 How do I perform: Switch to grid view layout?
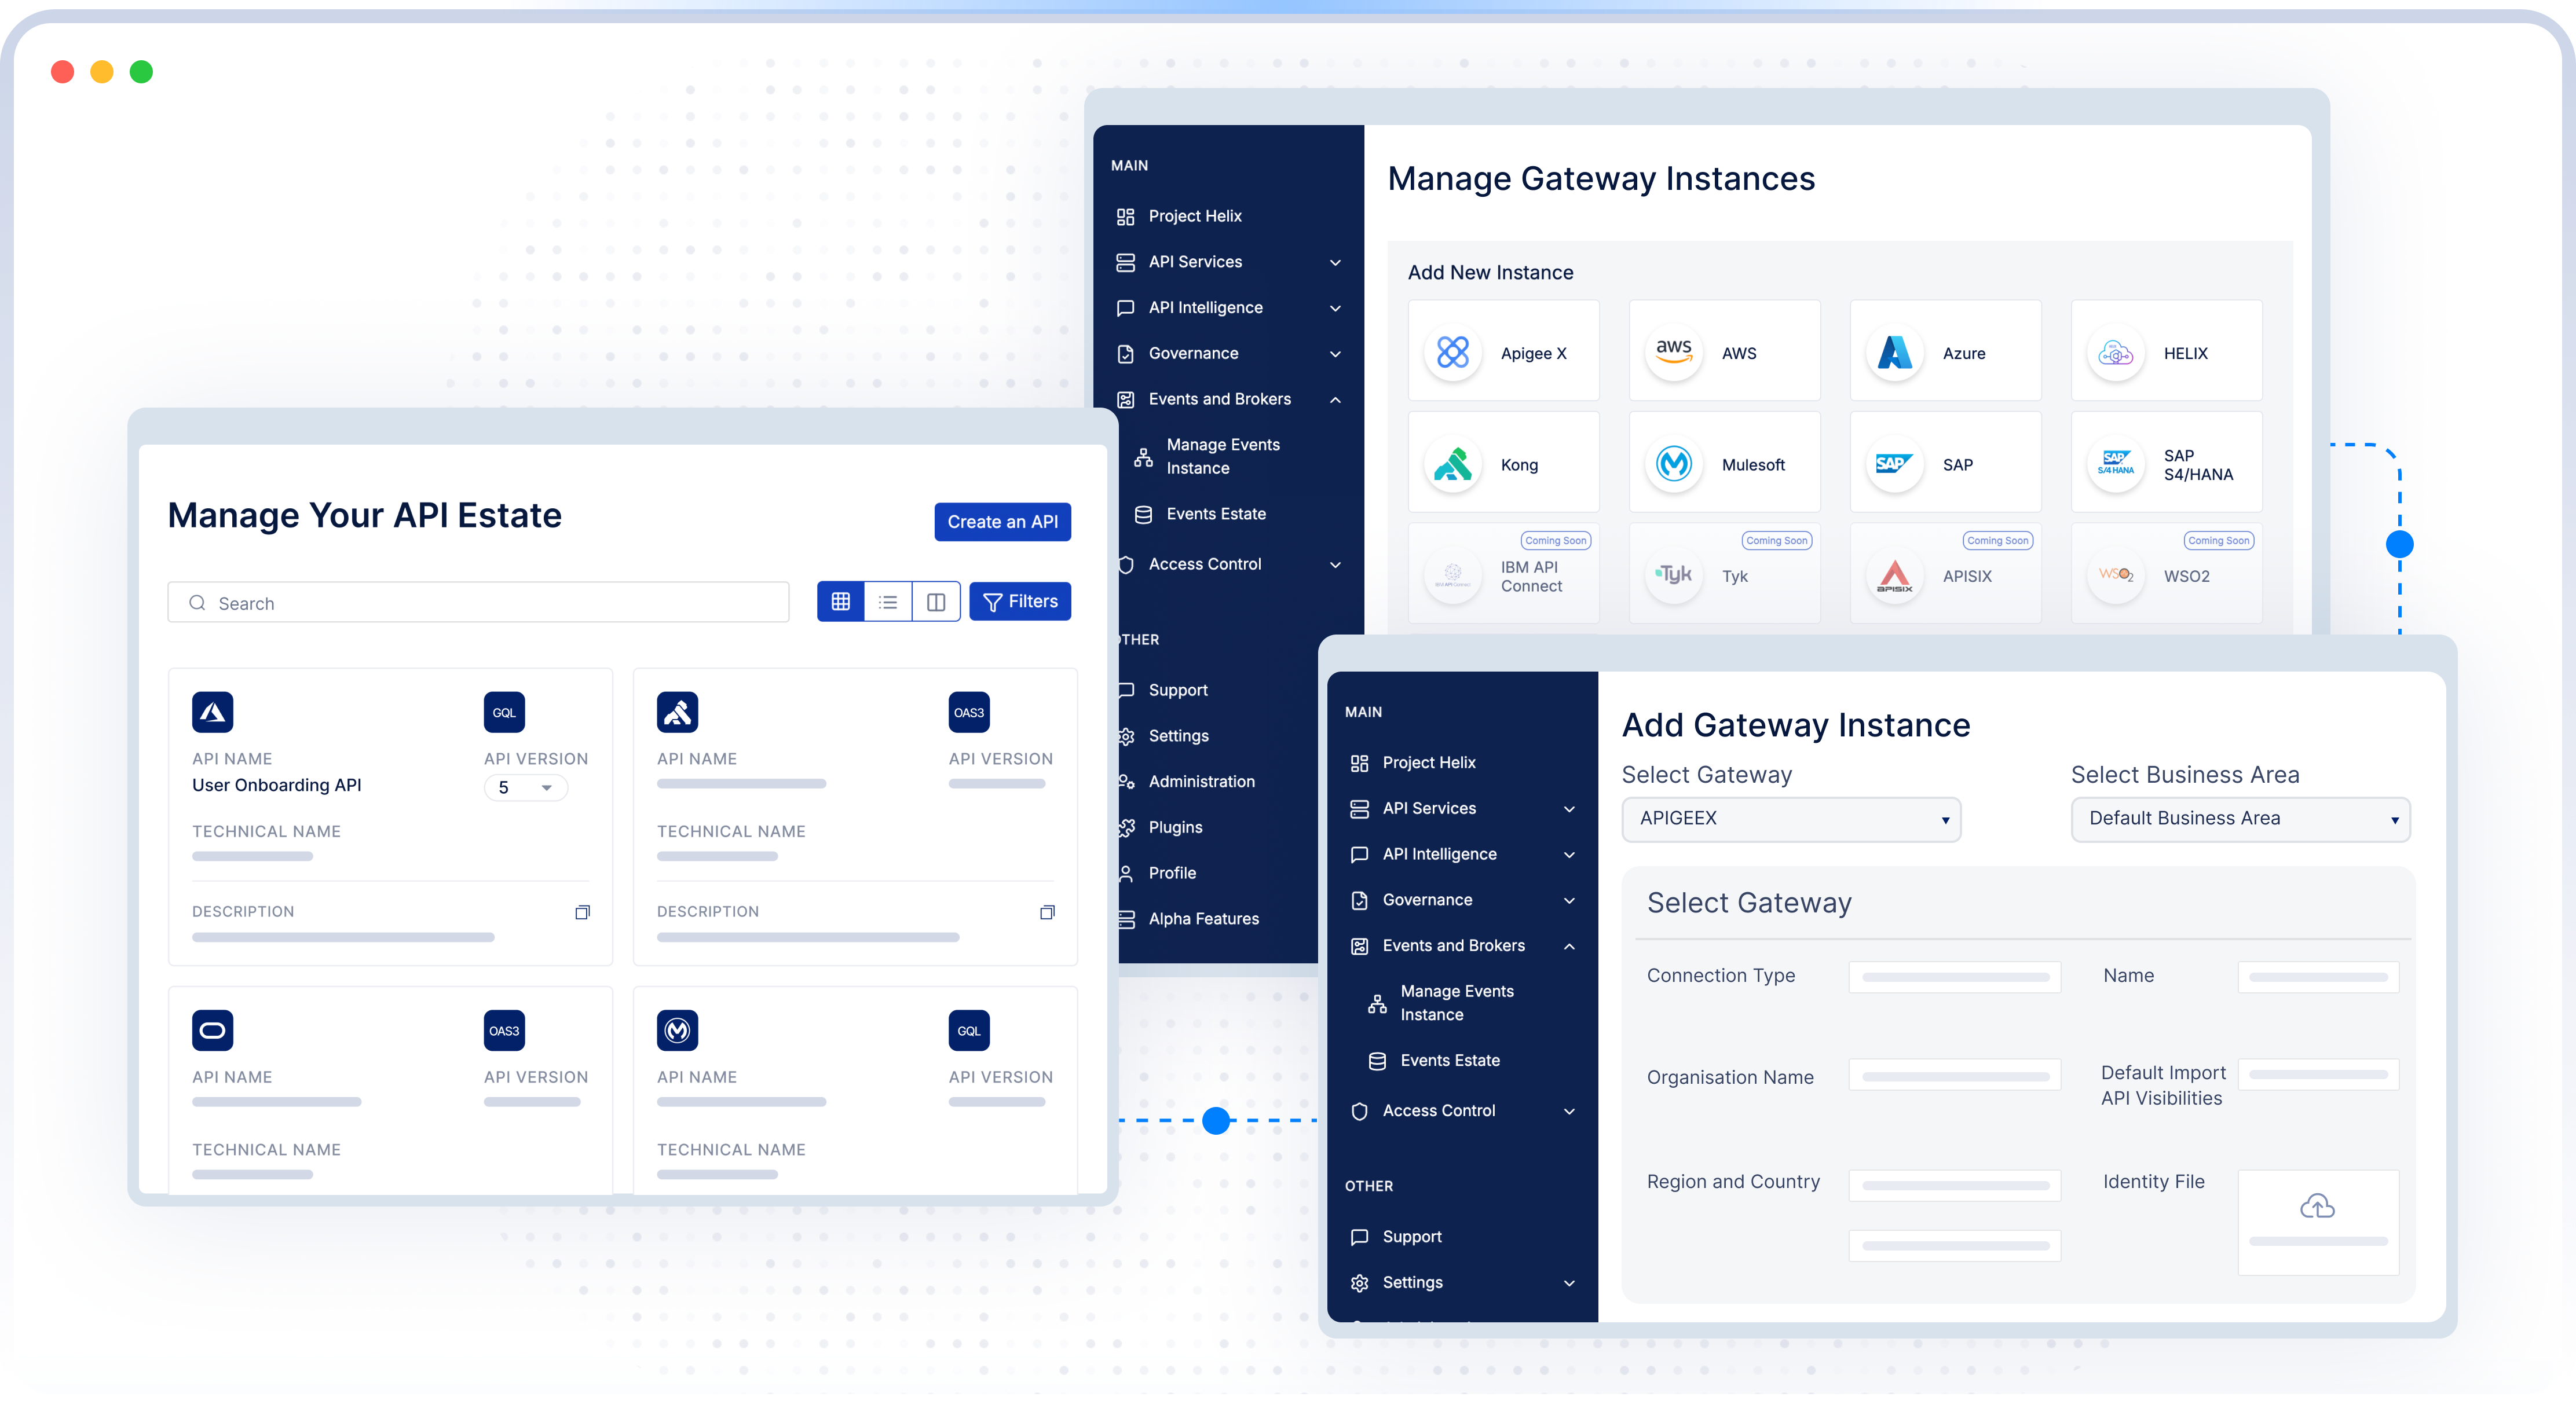point(840,602)
